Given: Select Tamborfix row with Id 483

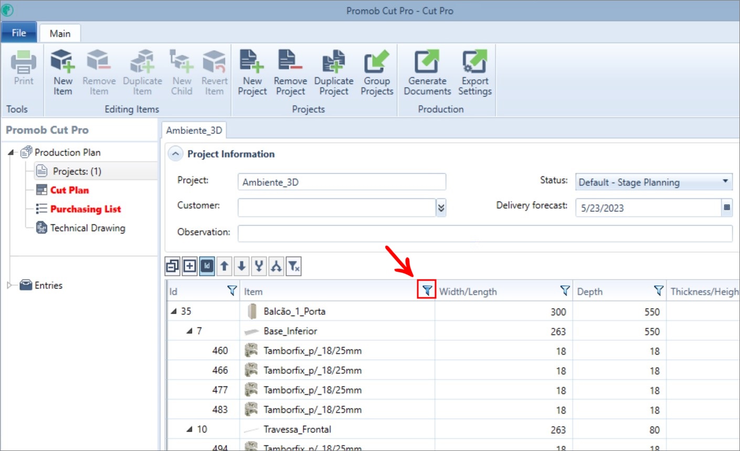Looking at the screenshot, I should click(x=453, y=410).
